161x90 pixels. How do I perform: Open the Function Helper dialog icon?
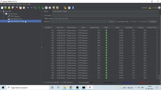click(69, 8)
